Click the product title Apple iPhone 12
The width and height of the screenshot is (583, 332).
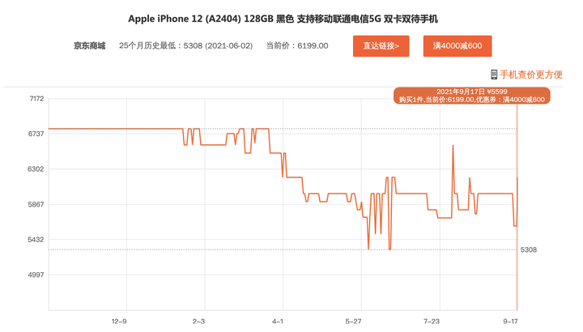click(x=288, y=19)
